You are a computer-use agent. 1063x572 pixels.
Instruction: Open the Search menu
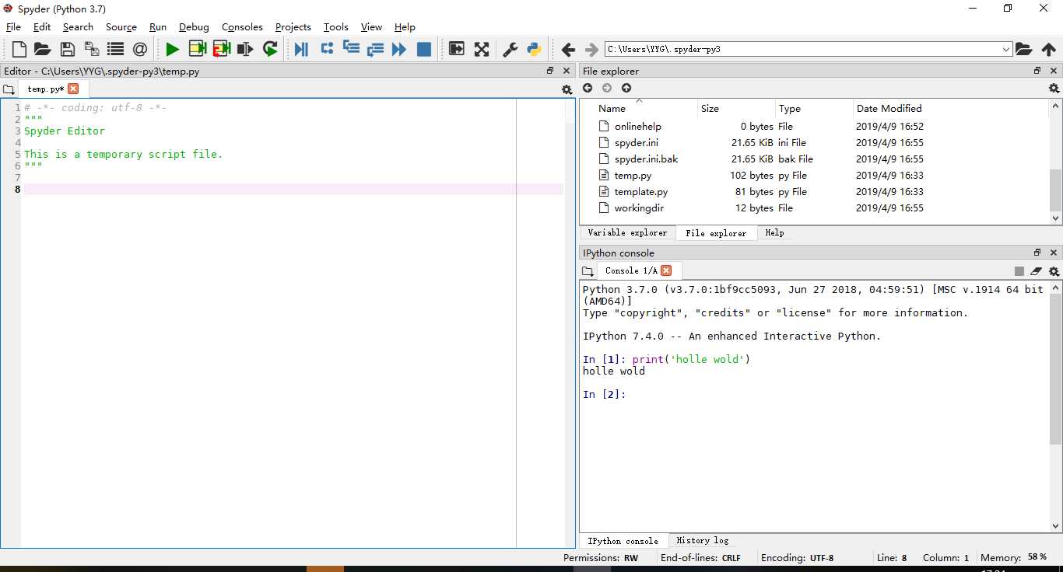[78, 26]
